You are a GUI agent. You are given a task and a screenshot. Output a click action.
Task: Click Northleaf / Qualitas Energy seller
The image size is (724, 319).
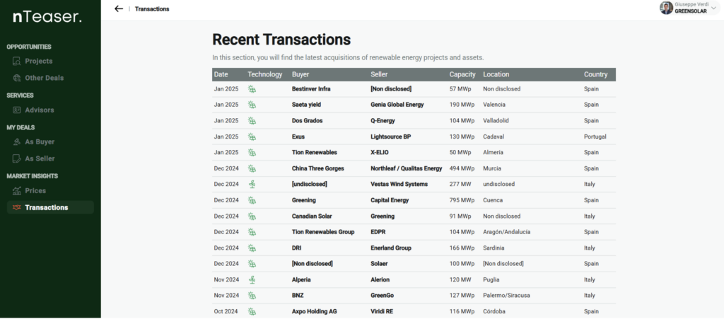pos(407,168)
